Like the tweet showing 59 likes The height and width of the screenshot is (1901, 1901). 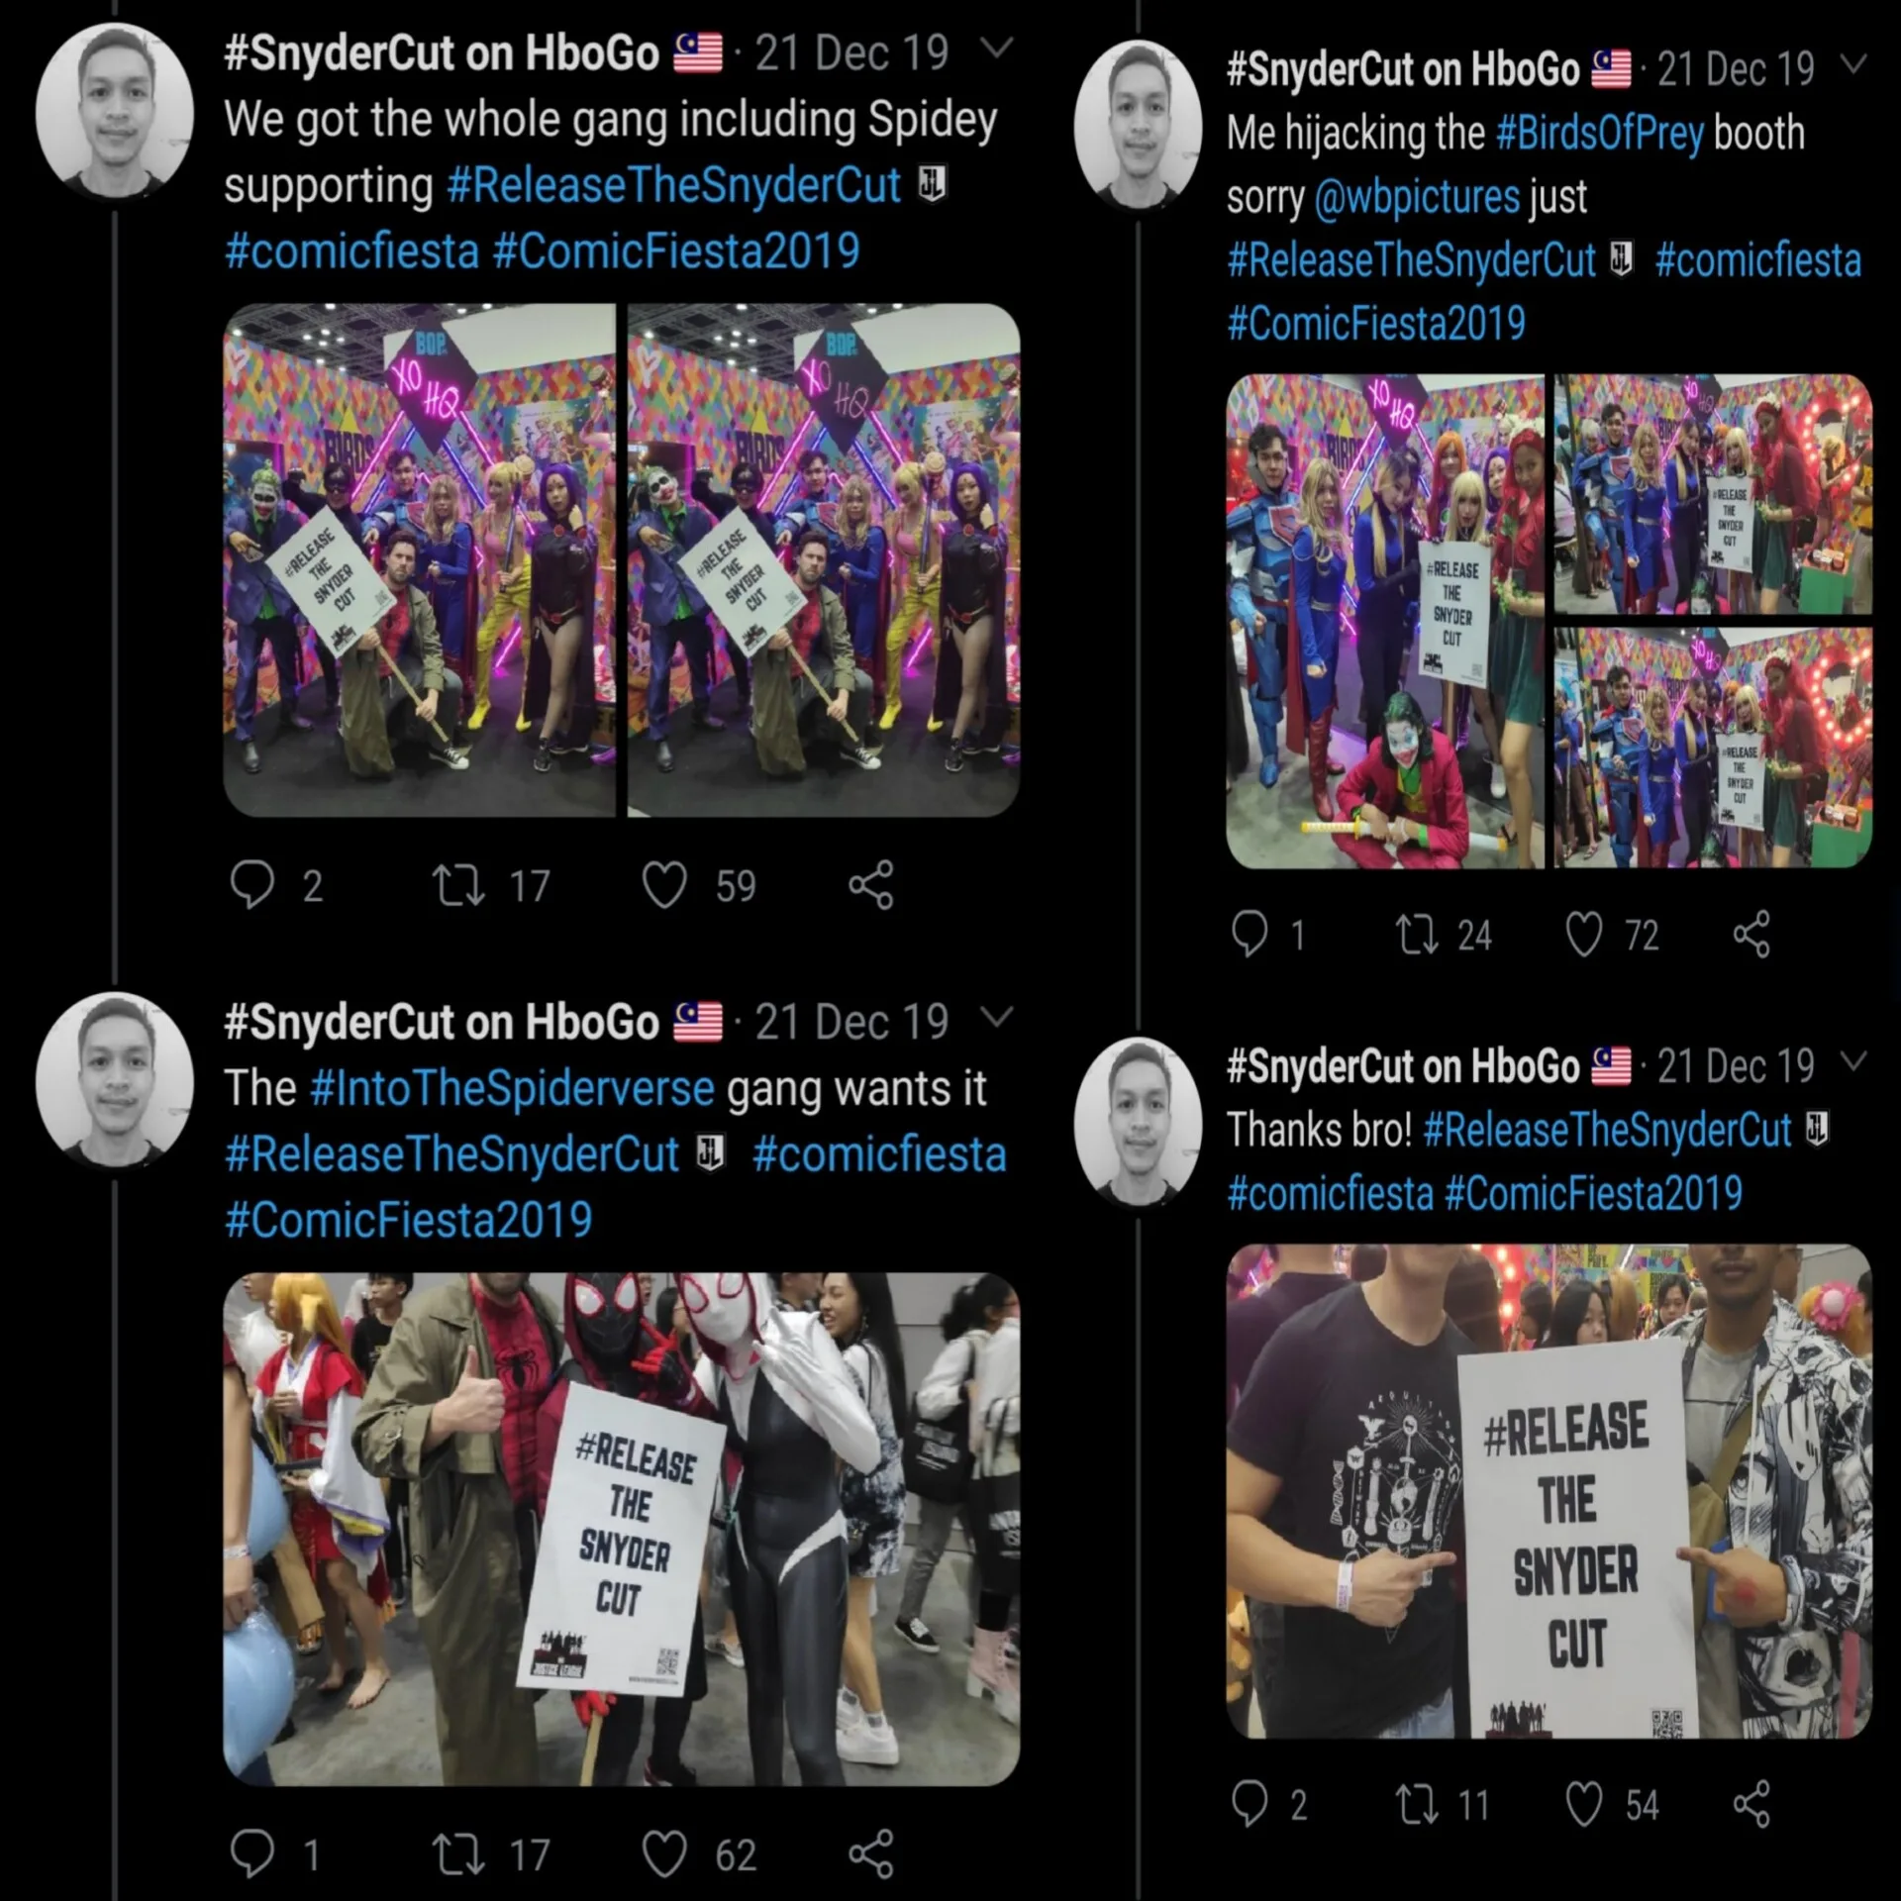[663, 884]
